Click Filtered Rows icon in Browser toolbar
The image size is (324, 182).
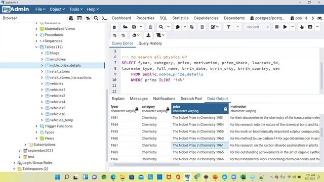(88, 18)
